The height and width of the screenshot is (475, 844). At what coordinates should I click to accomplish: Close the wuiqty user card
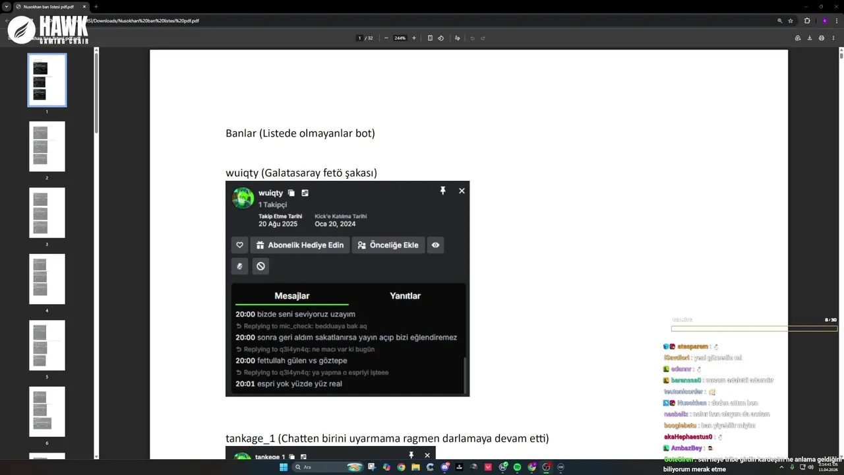(x=462, y=191)
